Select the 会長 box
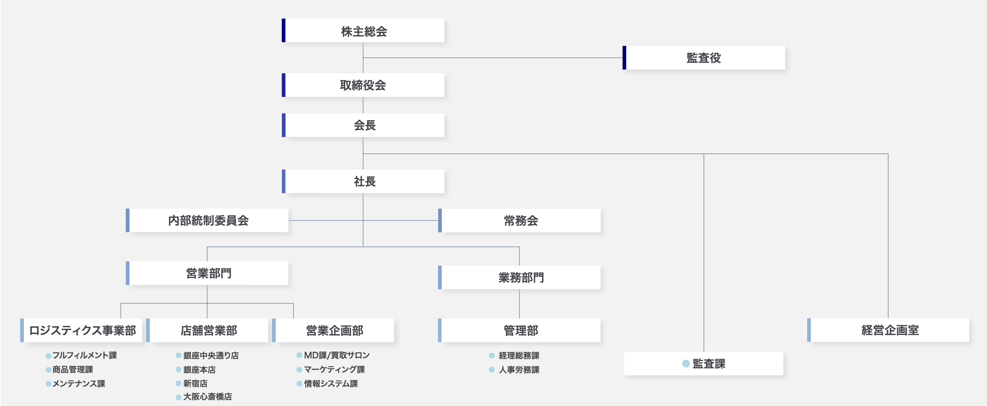This screenshot has width=987, height=406. click(364, 125)
